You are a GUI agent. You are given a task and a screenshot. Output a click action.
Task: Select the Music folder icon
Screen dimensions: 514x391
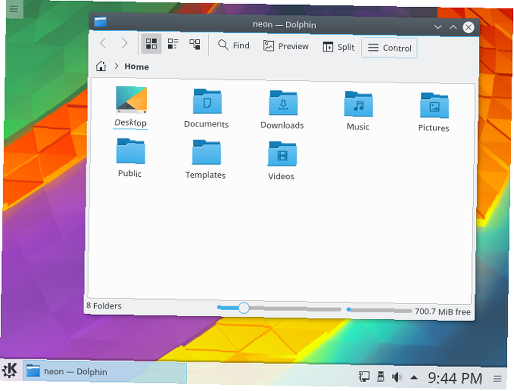[x=359, y=104]
